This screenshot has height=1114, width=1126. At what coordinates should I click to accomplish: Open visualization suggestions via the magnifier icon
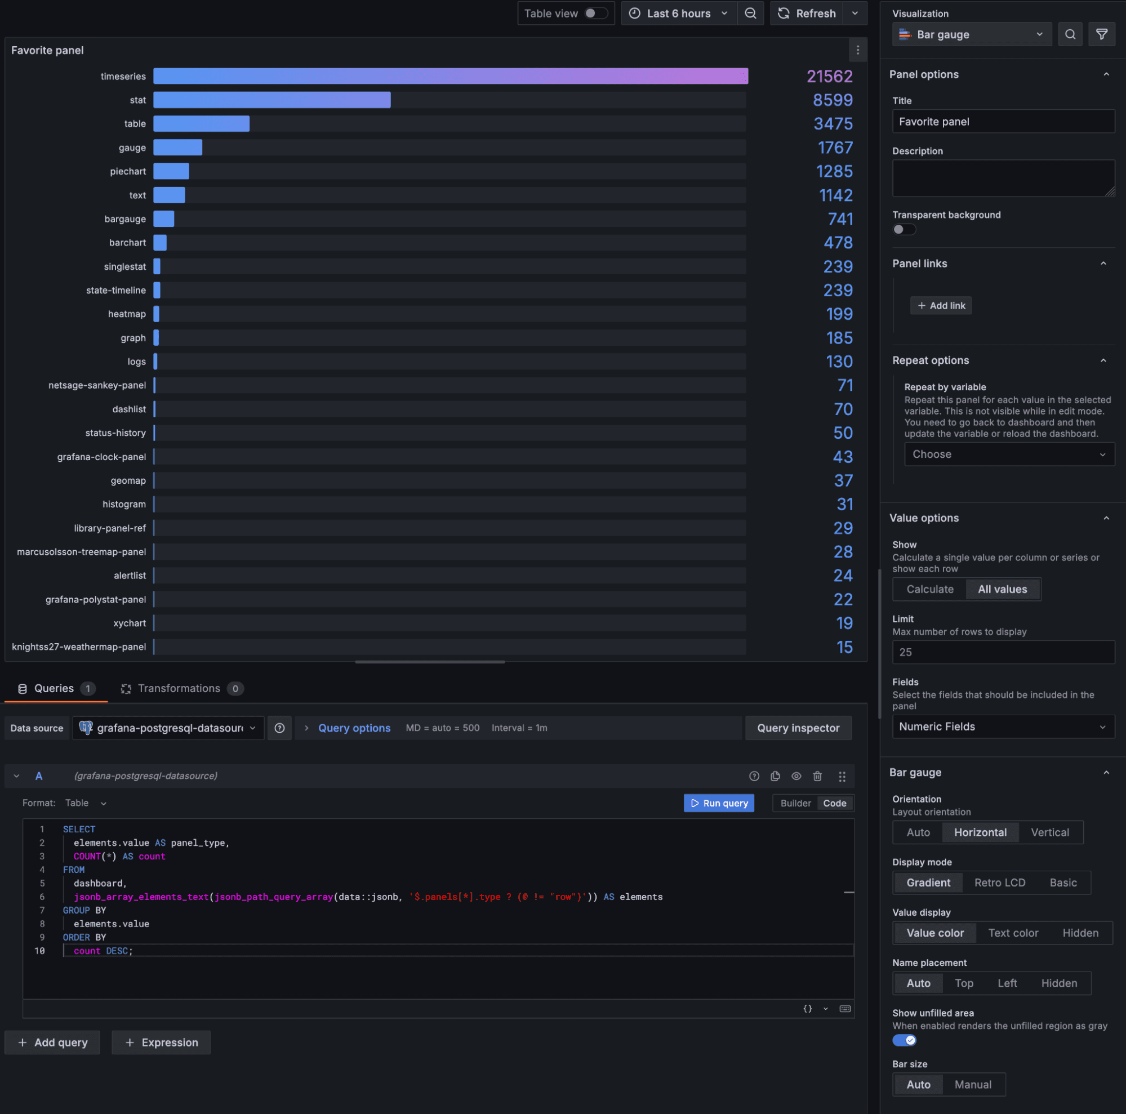(x=1070, y=34)
